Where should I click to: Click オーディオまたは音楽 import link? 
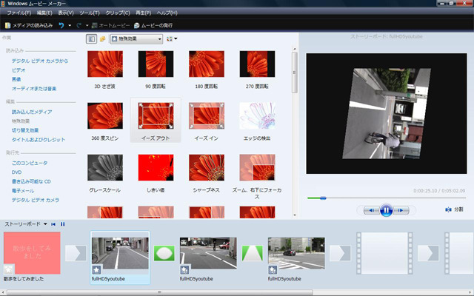(34, 89)
